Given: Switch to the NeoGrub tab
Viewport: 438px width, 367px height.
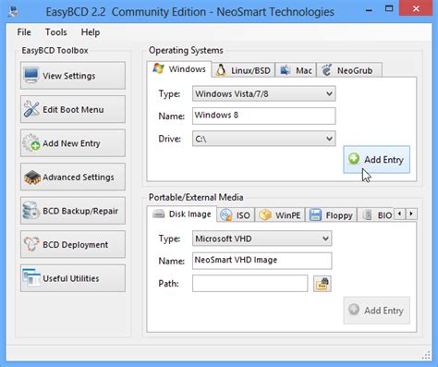Looking at the screenshot, I should point(349,70).
